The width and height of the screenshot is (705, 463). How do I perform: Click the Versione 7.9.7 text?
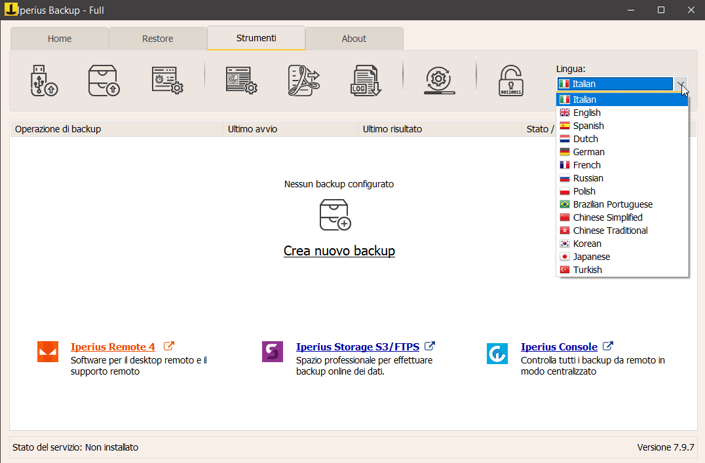tap(666, 447)
